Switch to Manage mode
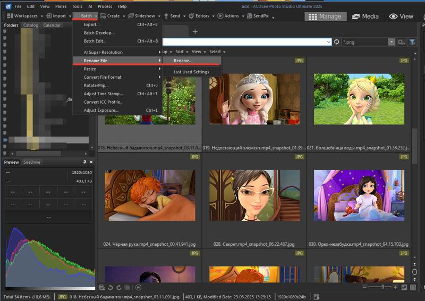Image resolution: width=425 pixels, height=301 pixels. coord(325,16)
